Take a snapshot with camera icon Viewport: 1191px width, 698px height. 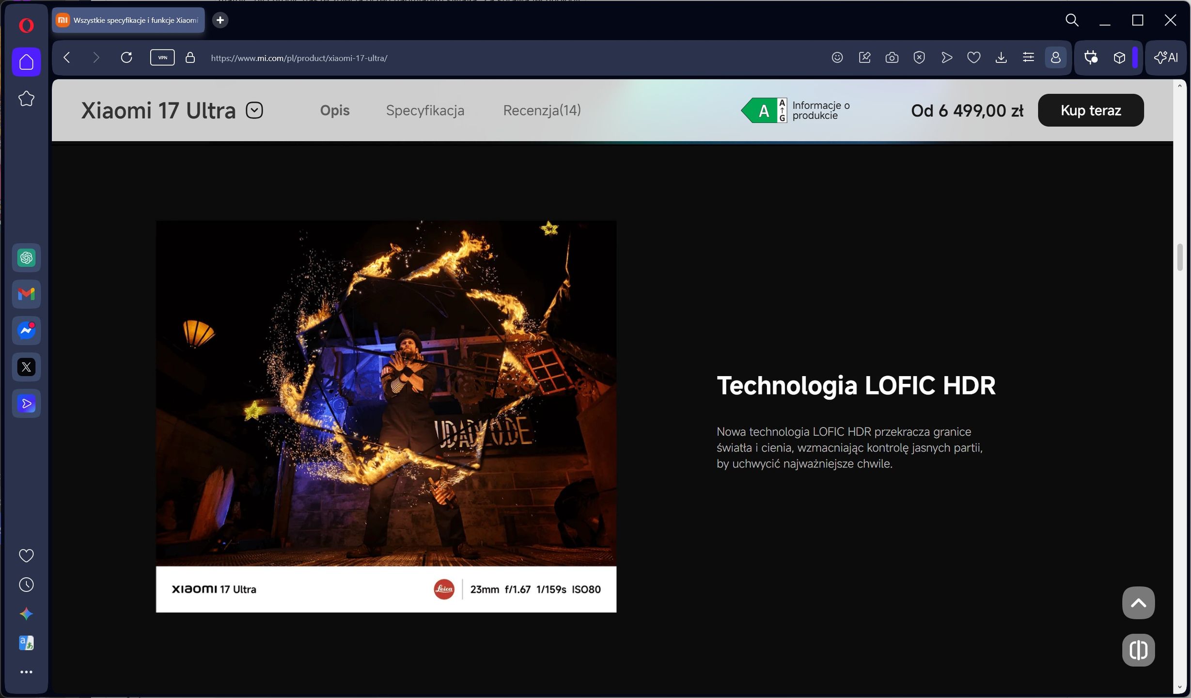point(892,58)
